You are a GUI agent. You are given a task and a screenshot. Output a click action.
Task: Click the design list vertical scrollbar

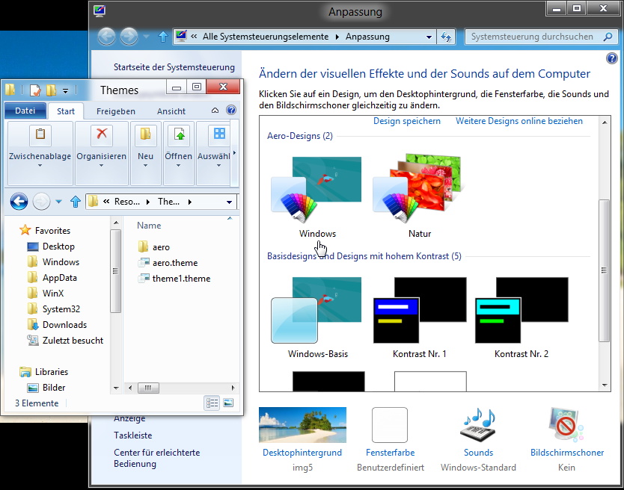click(x=604, y=270)
